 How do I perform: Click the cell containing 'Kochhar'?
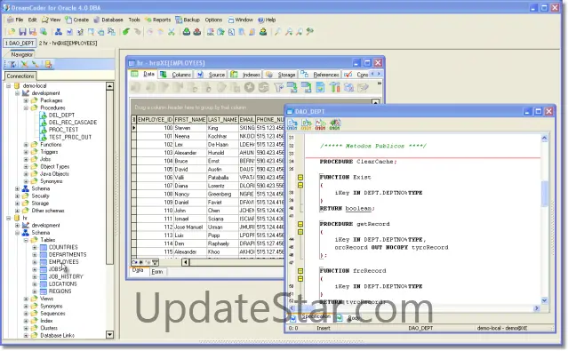click(222, 136)
